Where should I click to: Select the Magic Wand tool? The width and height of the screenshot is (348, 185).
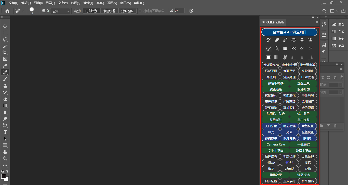(x=5, y=46)
